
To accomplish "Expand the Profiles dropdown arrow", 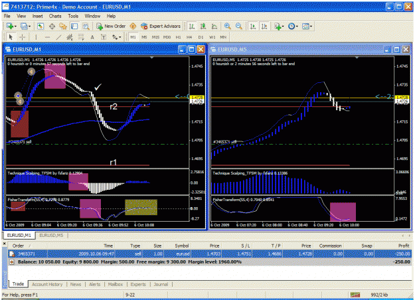I will tap(29, 26).
